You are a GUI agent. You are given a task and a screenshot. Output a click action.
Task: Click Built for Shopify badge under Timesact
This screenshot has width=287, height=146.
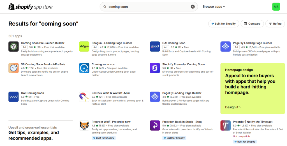(245, 142)
